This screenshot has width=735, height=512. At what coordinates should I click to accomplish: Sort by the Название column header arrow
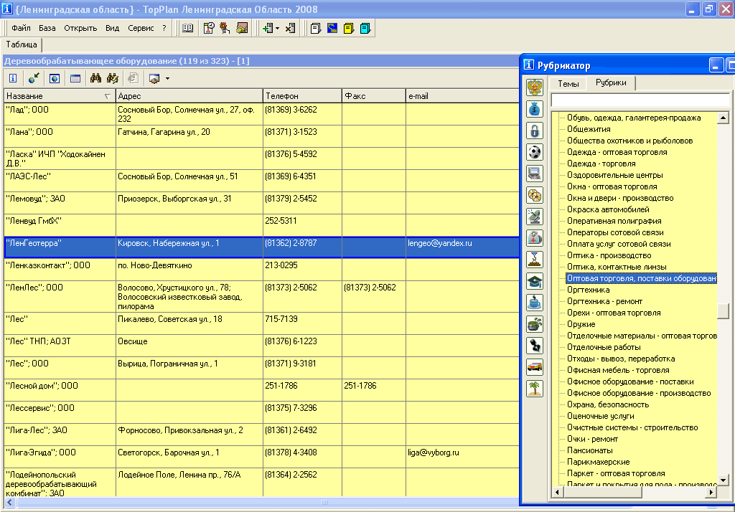click(x=108, y=96)
